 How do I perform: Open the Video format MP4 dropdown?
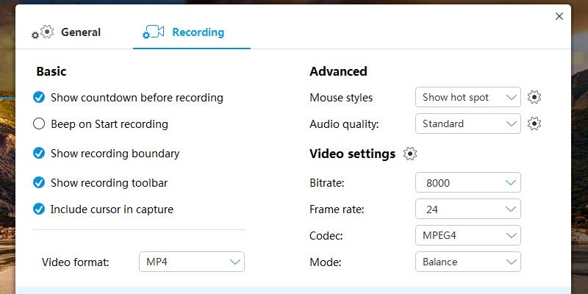pyautogui.click(x=191, y=262)
